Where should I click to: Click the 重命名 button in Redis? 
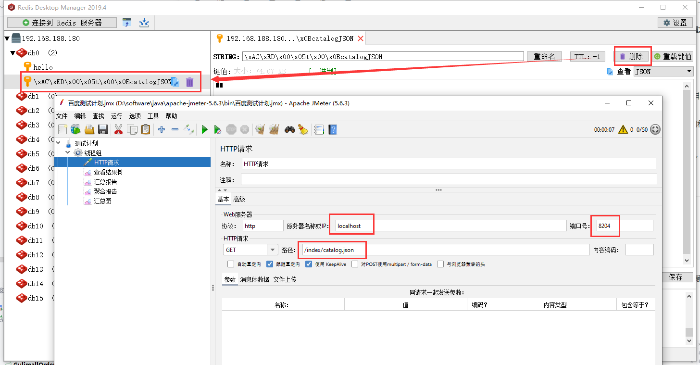(544, 56)
